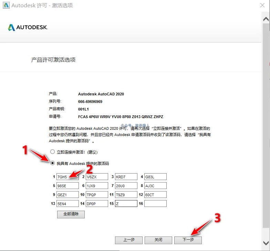
Task: Click activation code field 8 containing AJ3C
Action: tap(156, 186)
